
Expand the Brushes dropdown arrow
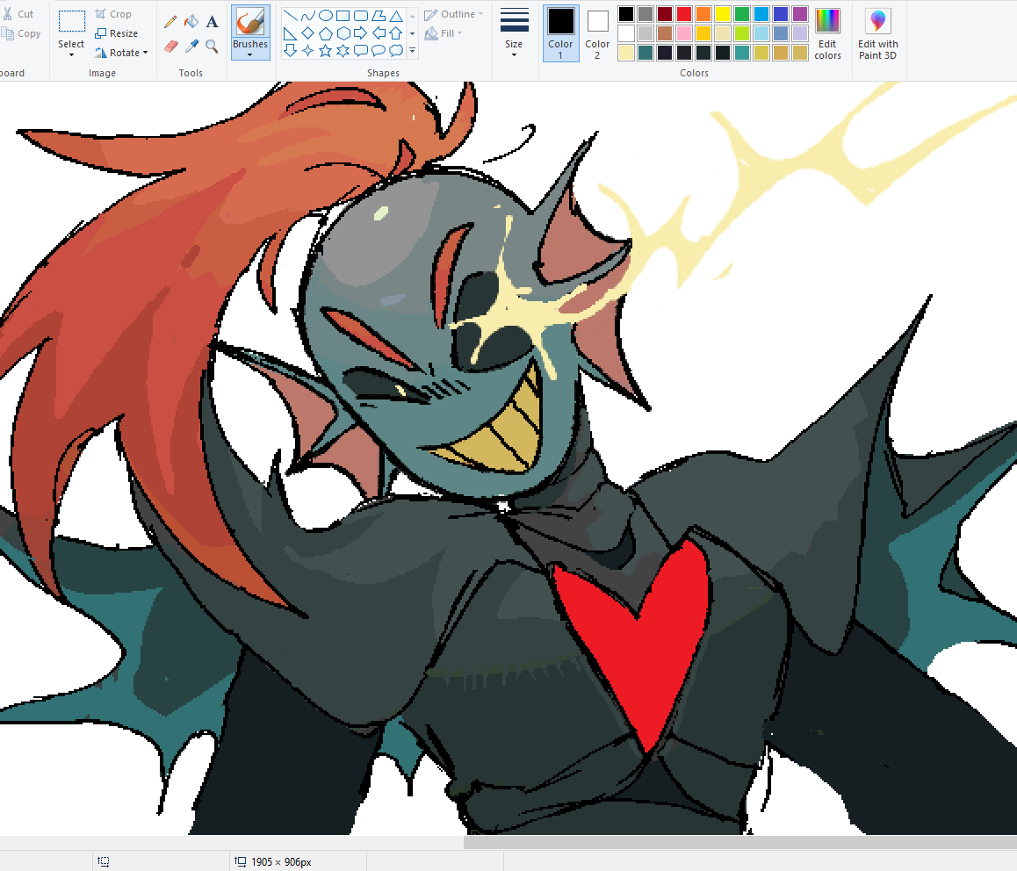click(x=250, y=55)
